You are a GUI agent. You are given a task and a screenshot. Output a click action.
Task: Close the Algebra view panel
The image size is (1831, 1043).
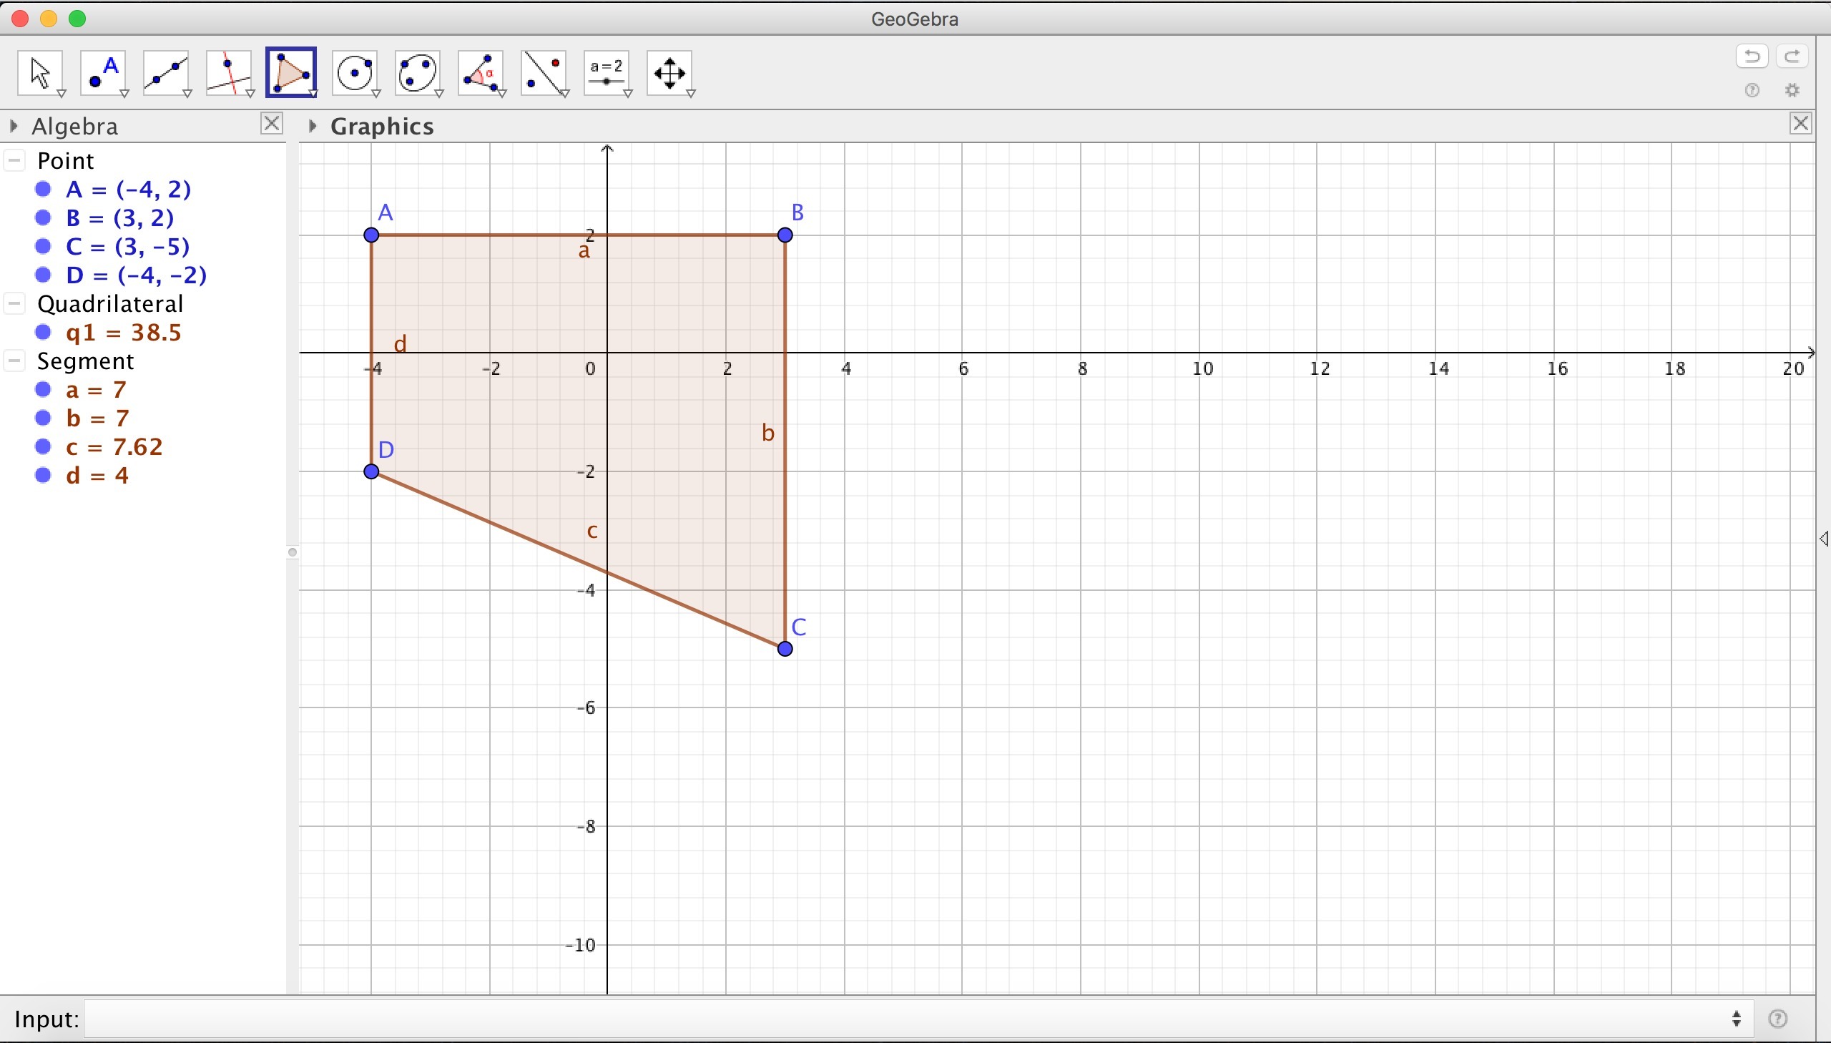tap(271, 123)
